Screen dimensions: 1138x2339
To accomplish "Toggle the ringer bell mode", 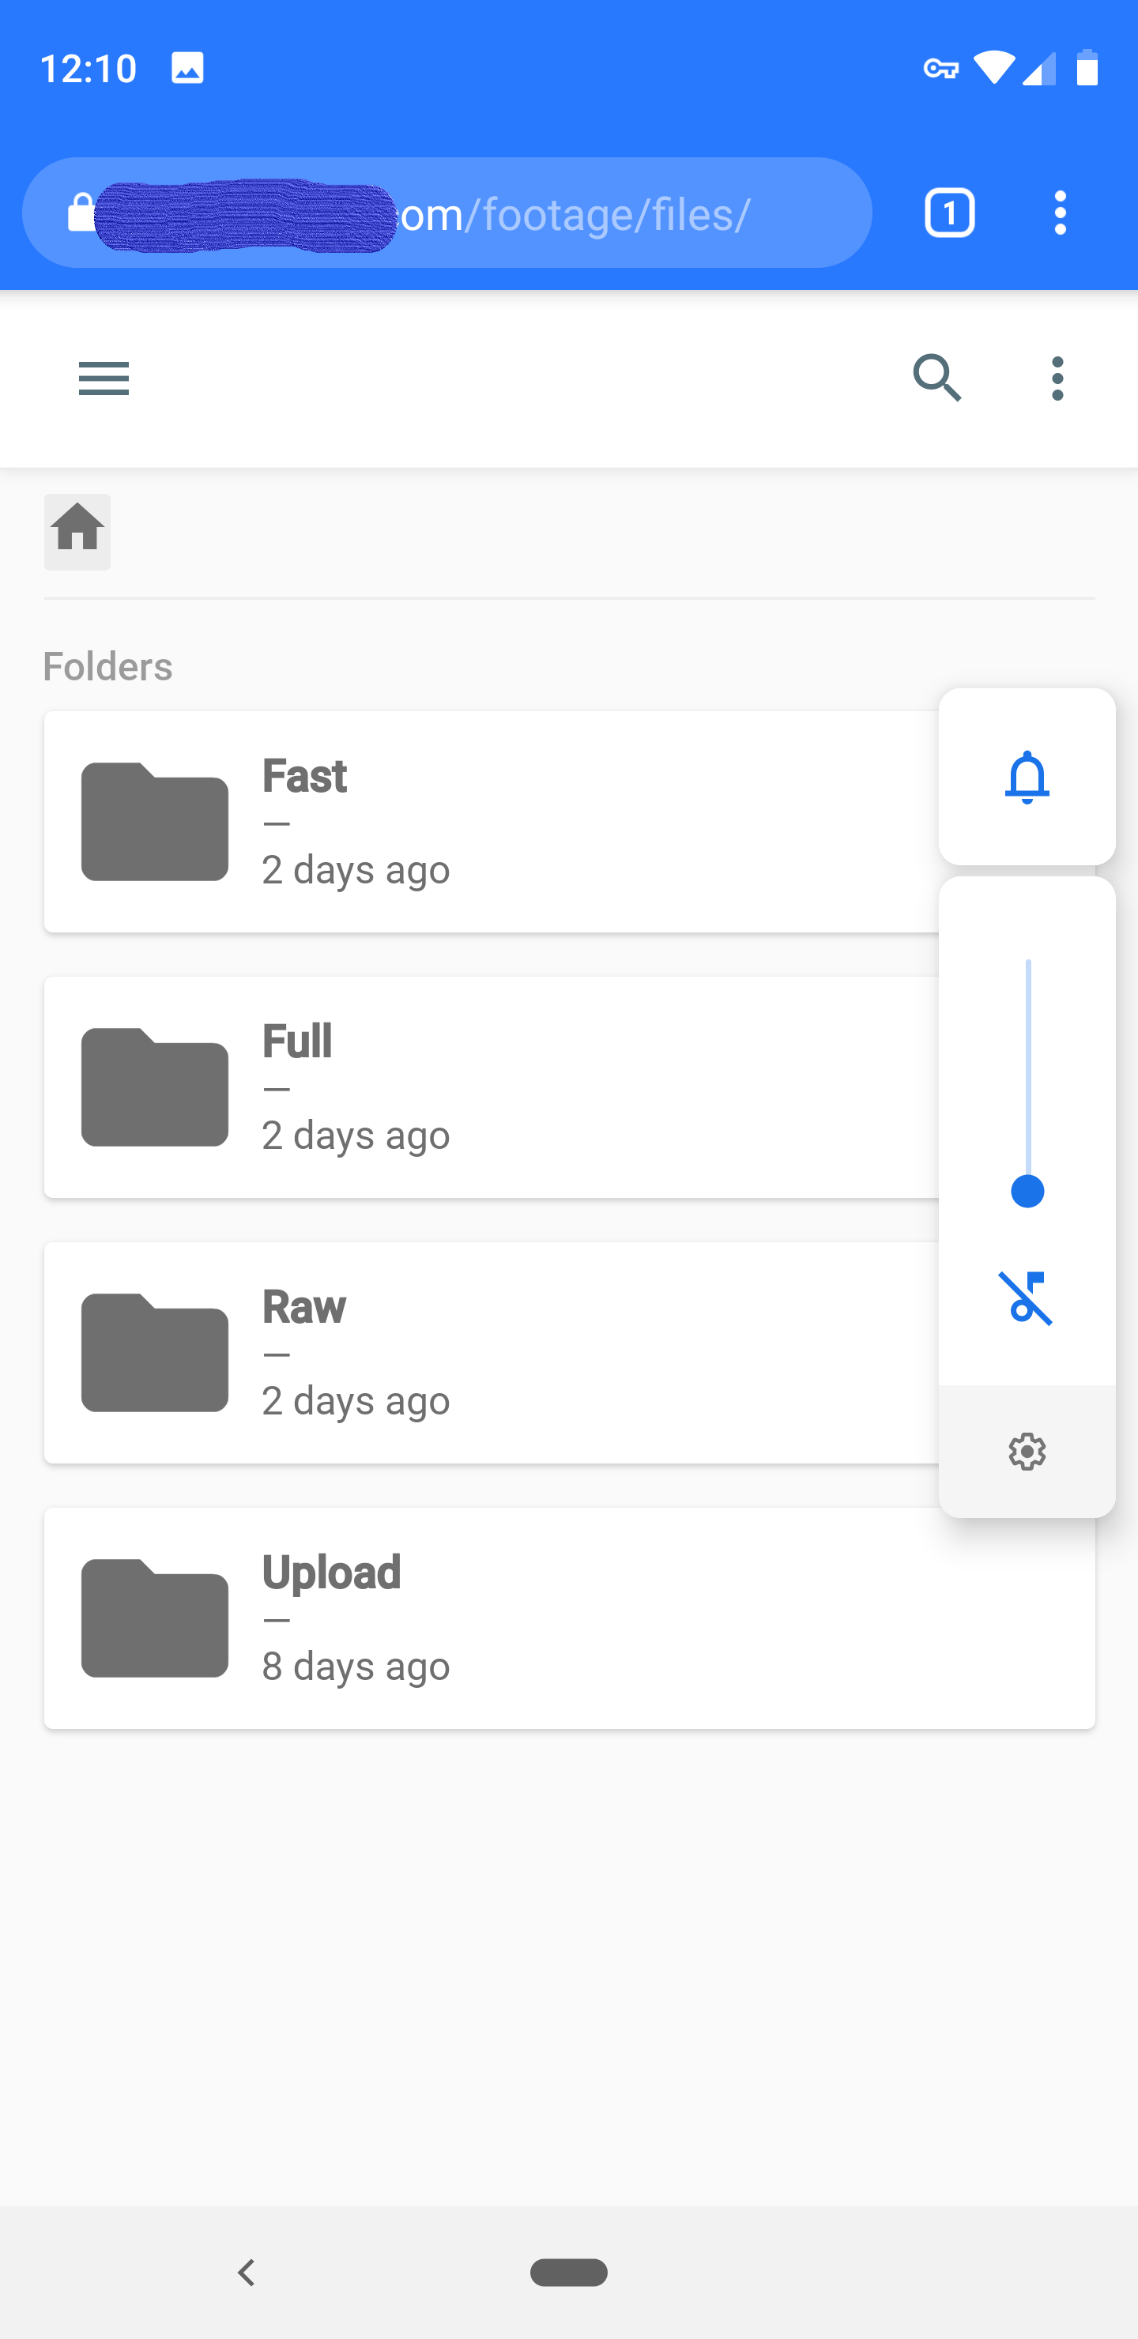I will click(x=1027, y=778).
